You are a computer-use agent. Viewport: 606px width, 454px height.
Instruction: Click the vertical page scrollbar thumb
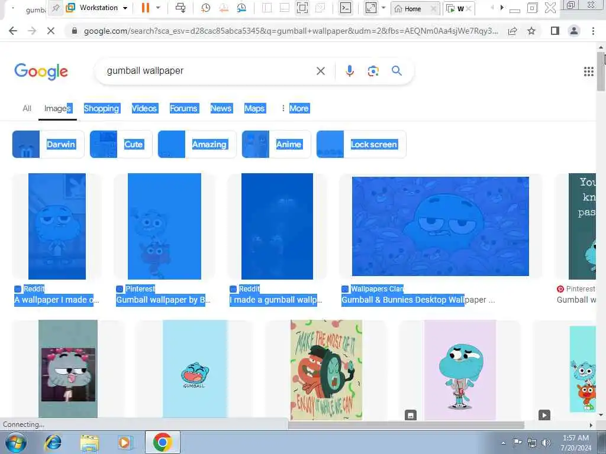tap(601, 72)
